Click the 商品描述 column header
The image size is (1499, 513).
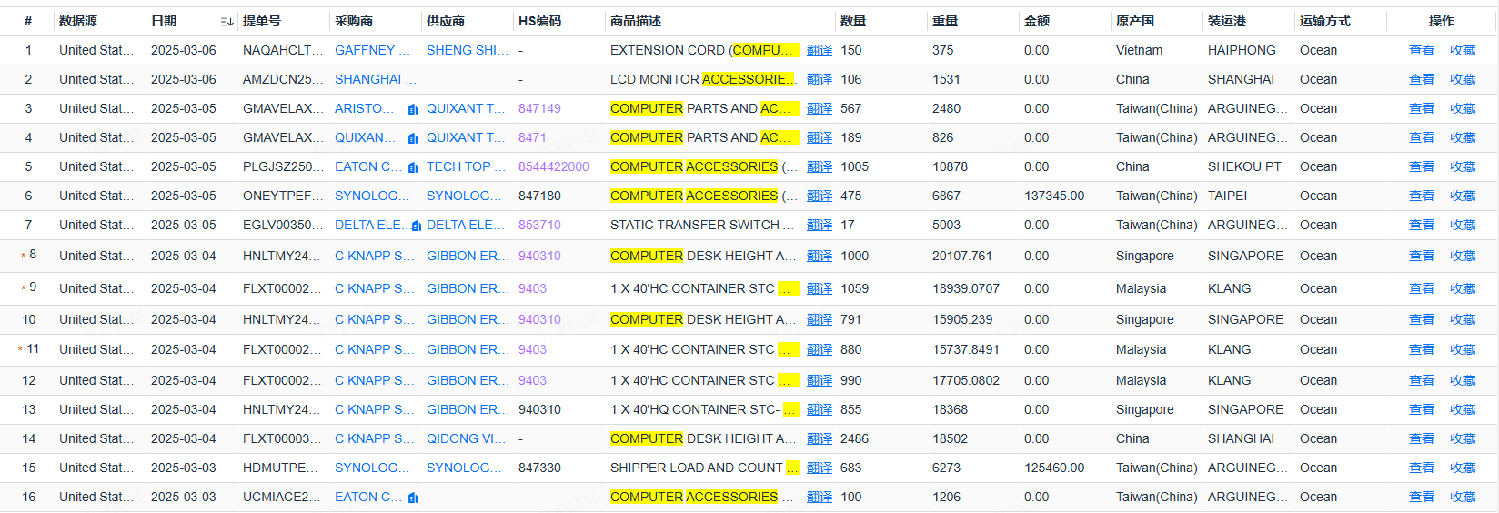(x=636, y=21)
